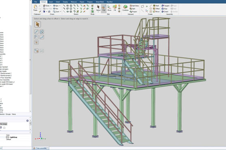
Task: Choose the Fill tool
Action: coord(115,8)
